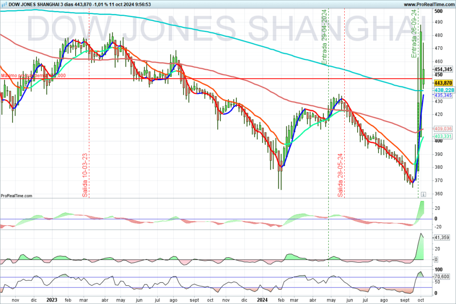
Task: Click the 2023 label on the time axis
Action: coord(52,300)
